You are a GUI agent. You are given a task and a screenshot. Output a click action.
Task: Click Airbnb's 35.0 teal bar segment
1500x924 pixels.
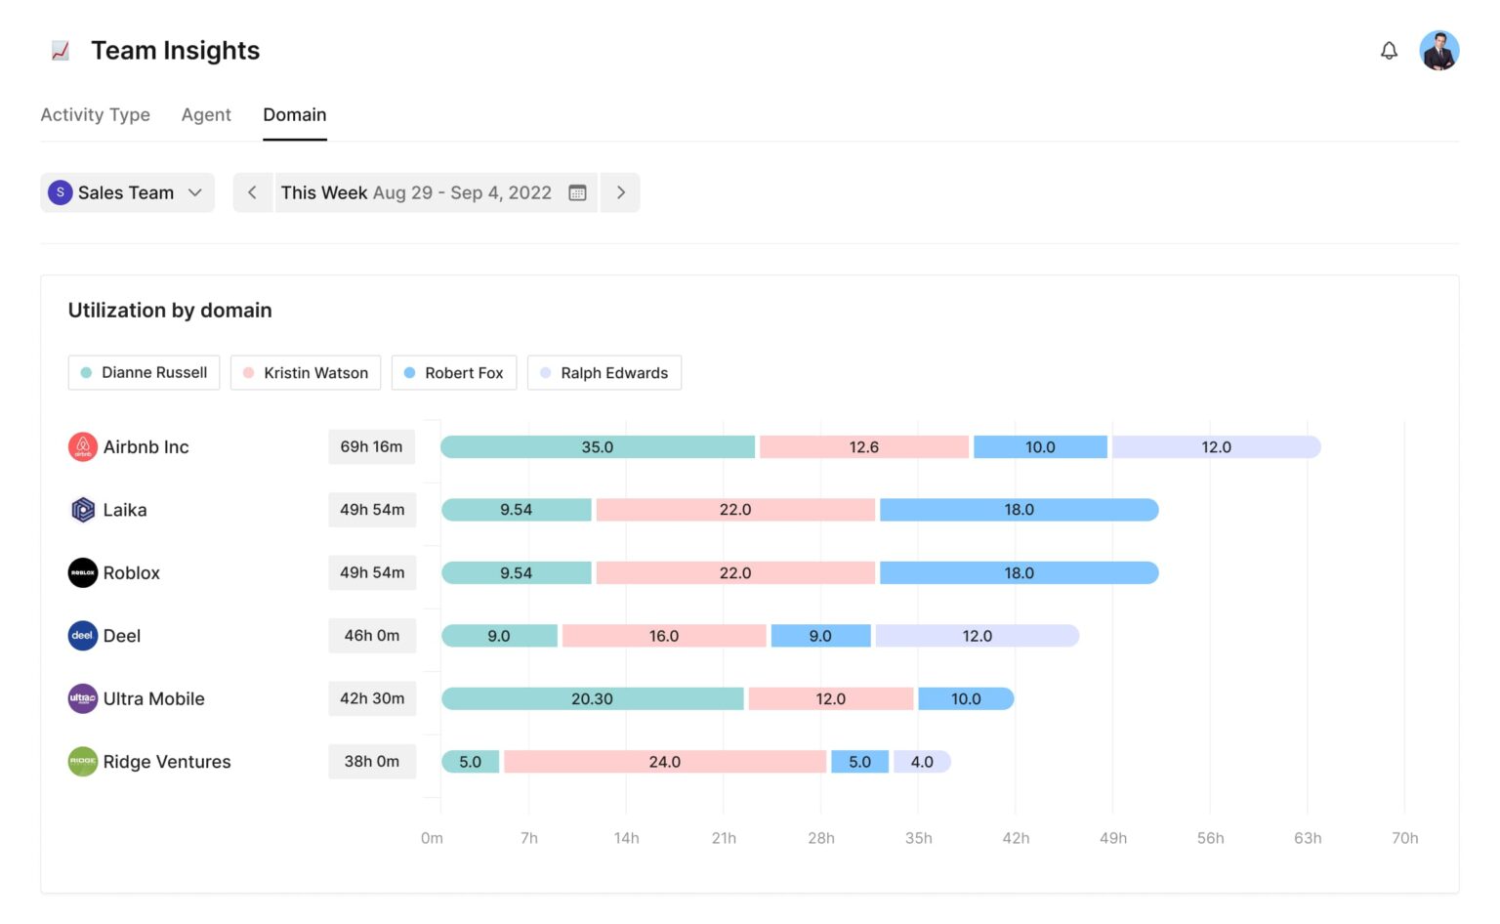pos(598,446)
